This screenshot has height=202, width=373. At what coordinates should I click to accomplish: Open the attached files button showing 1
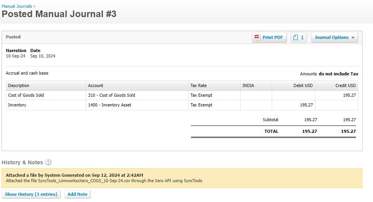click(x=299, y=37)
